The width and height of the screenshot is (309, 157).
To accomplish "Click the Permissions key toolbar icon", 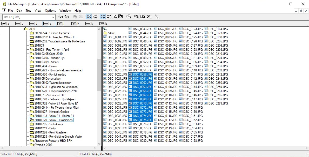I will pos(157,17).
